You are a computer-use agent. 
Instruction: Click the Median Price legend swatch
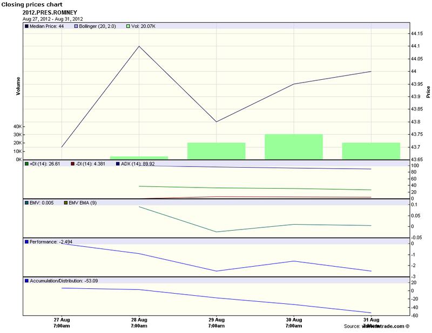[27, 25]
